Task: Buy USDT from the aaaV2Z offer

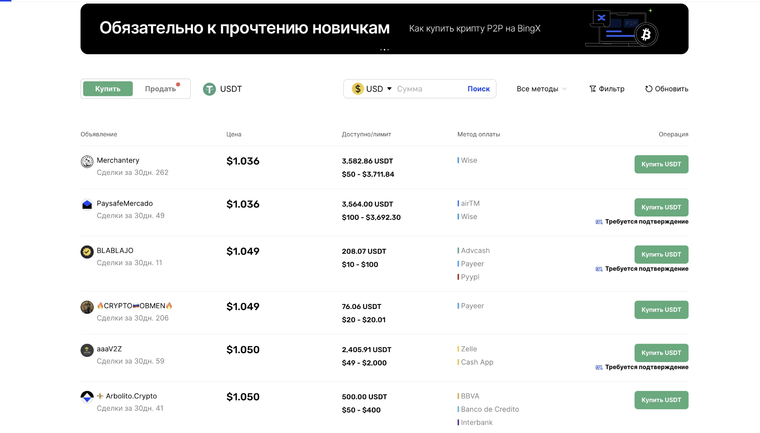Action: coord(661,353)
